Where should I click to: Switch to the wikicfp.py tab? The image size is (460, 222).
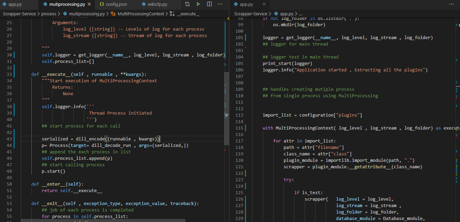157,5
